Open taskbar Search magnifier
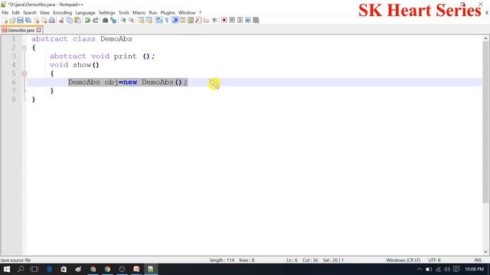The height and width of the screenshot is (275, 490). [21, 269]
